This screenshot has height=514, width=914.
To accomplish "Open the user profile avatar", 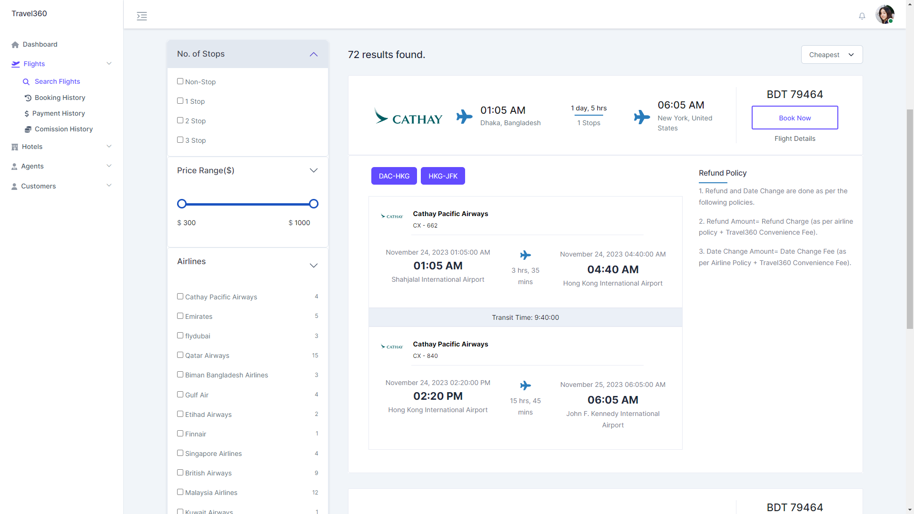I will pos(885,14).
